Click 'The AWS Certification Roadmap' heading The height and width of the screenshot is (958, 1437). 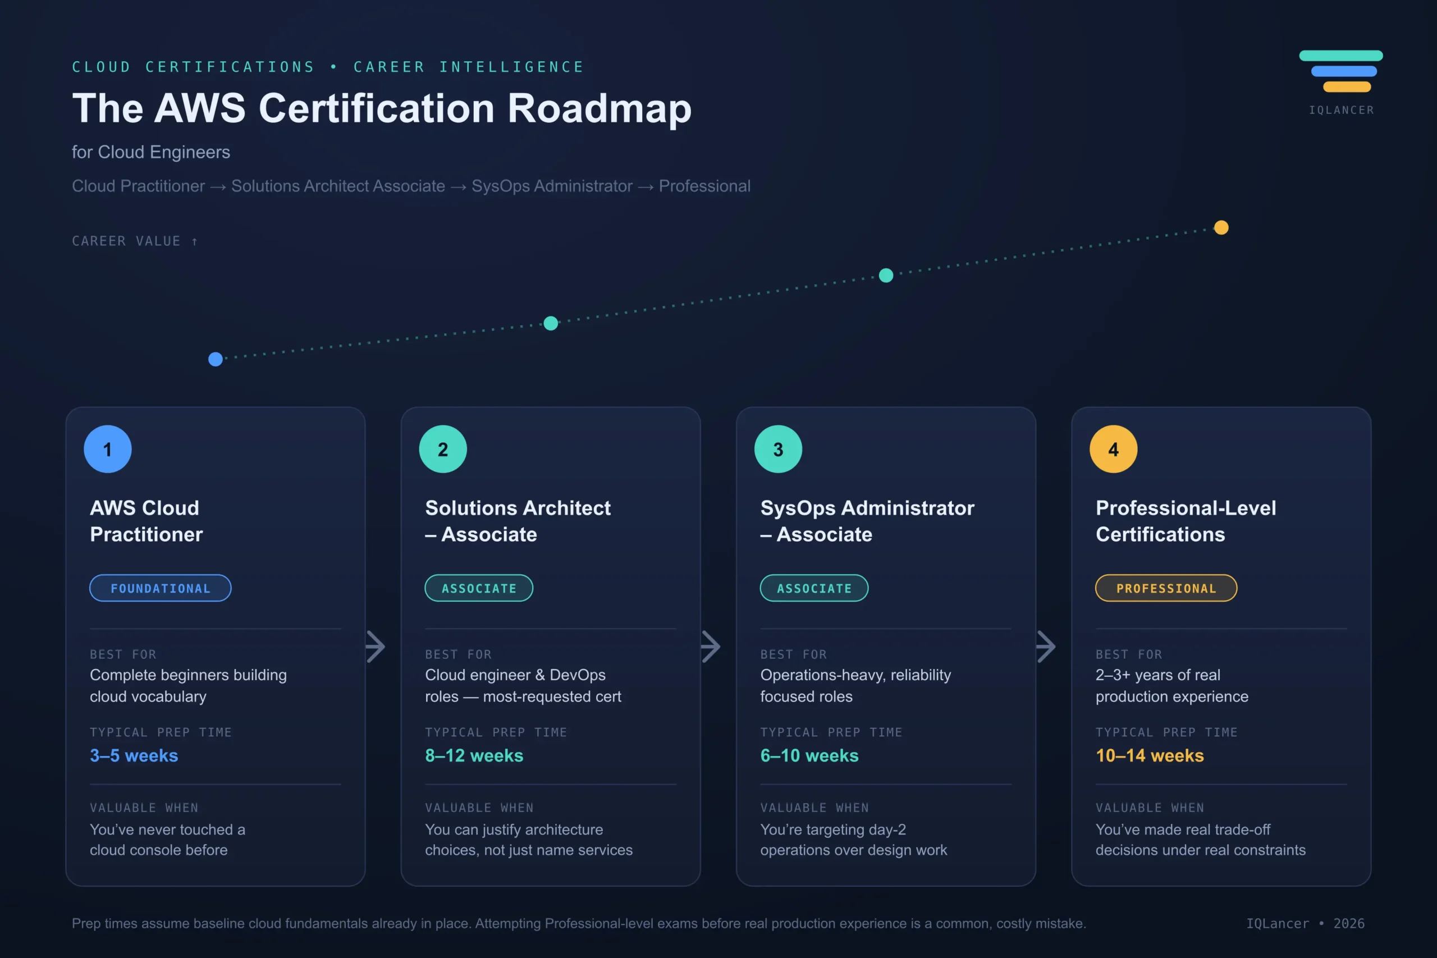[x=382, y=108]
